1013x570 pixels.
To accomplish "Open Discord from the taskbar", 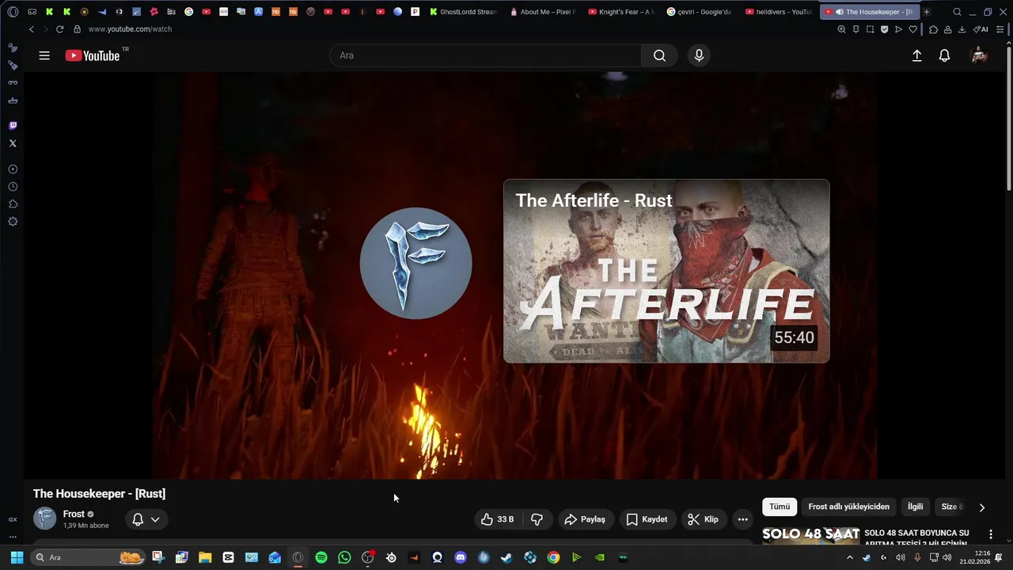I will [x=461, y=557].
